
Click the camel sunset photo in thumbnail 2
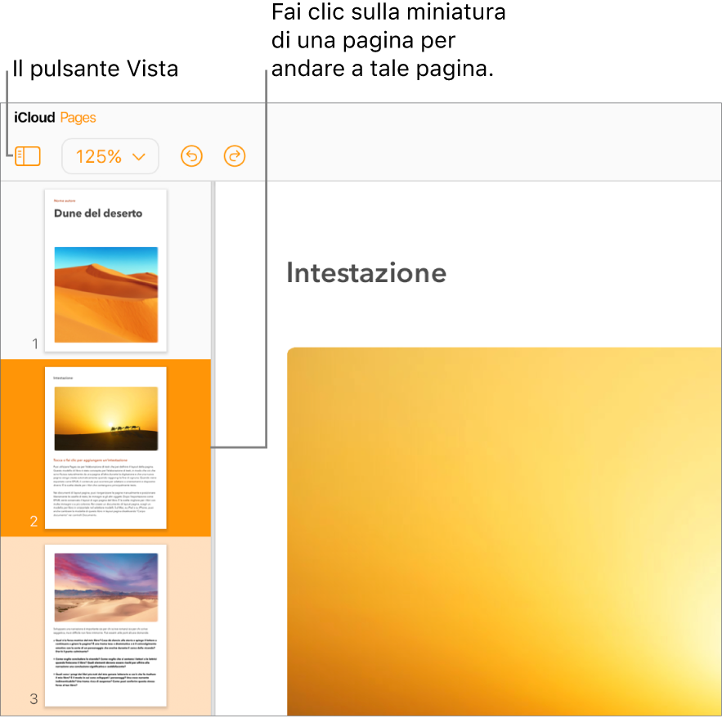(x=106, y=419)
